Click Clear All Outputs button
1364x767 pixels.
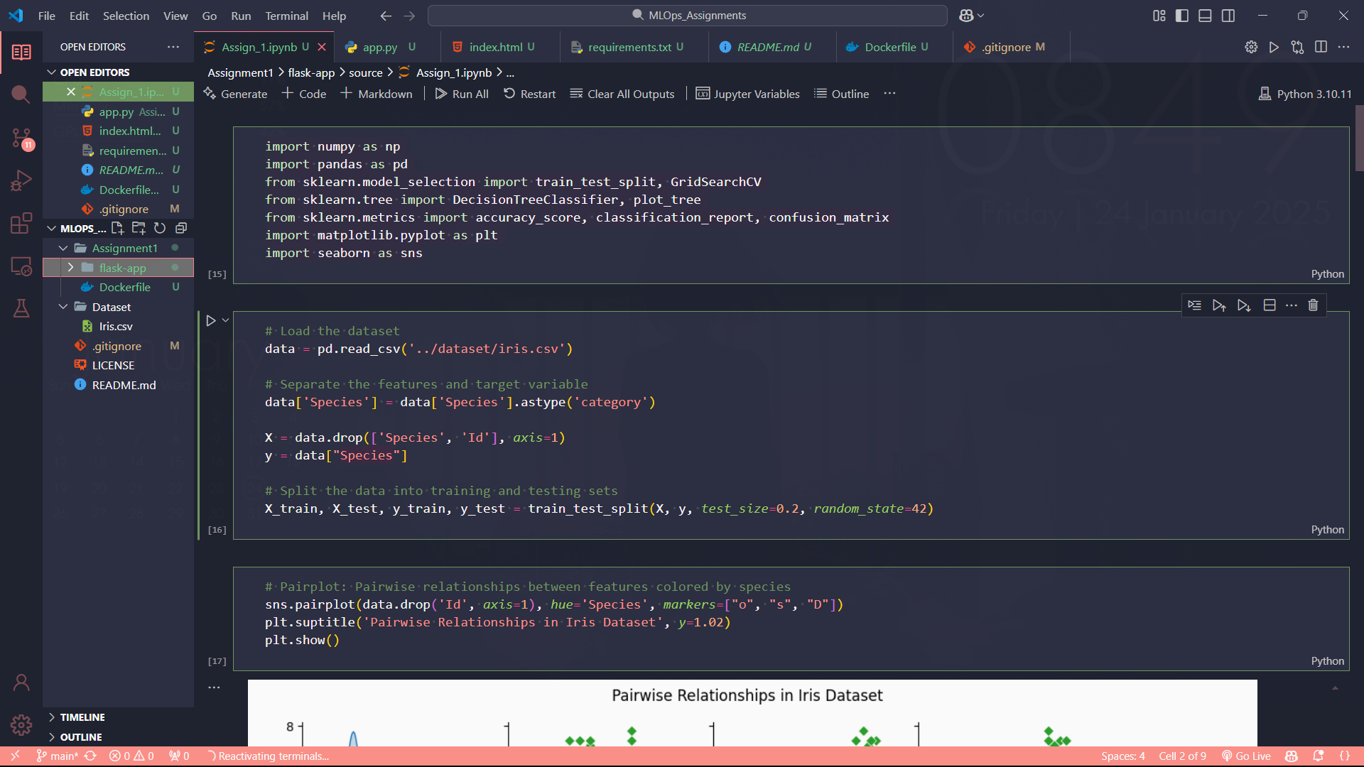(x=622, y=94)
